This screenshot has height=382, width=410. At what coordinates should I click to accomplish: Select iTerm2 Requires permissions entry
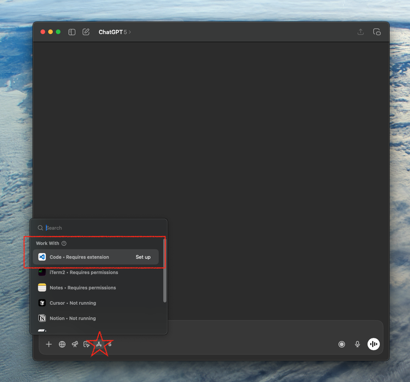[x=96, y=273]
